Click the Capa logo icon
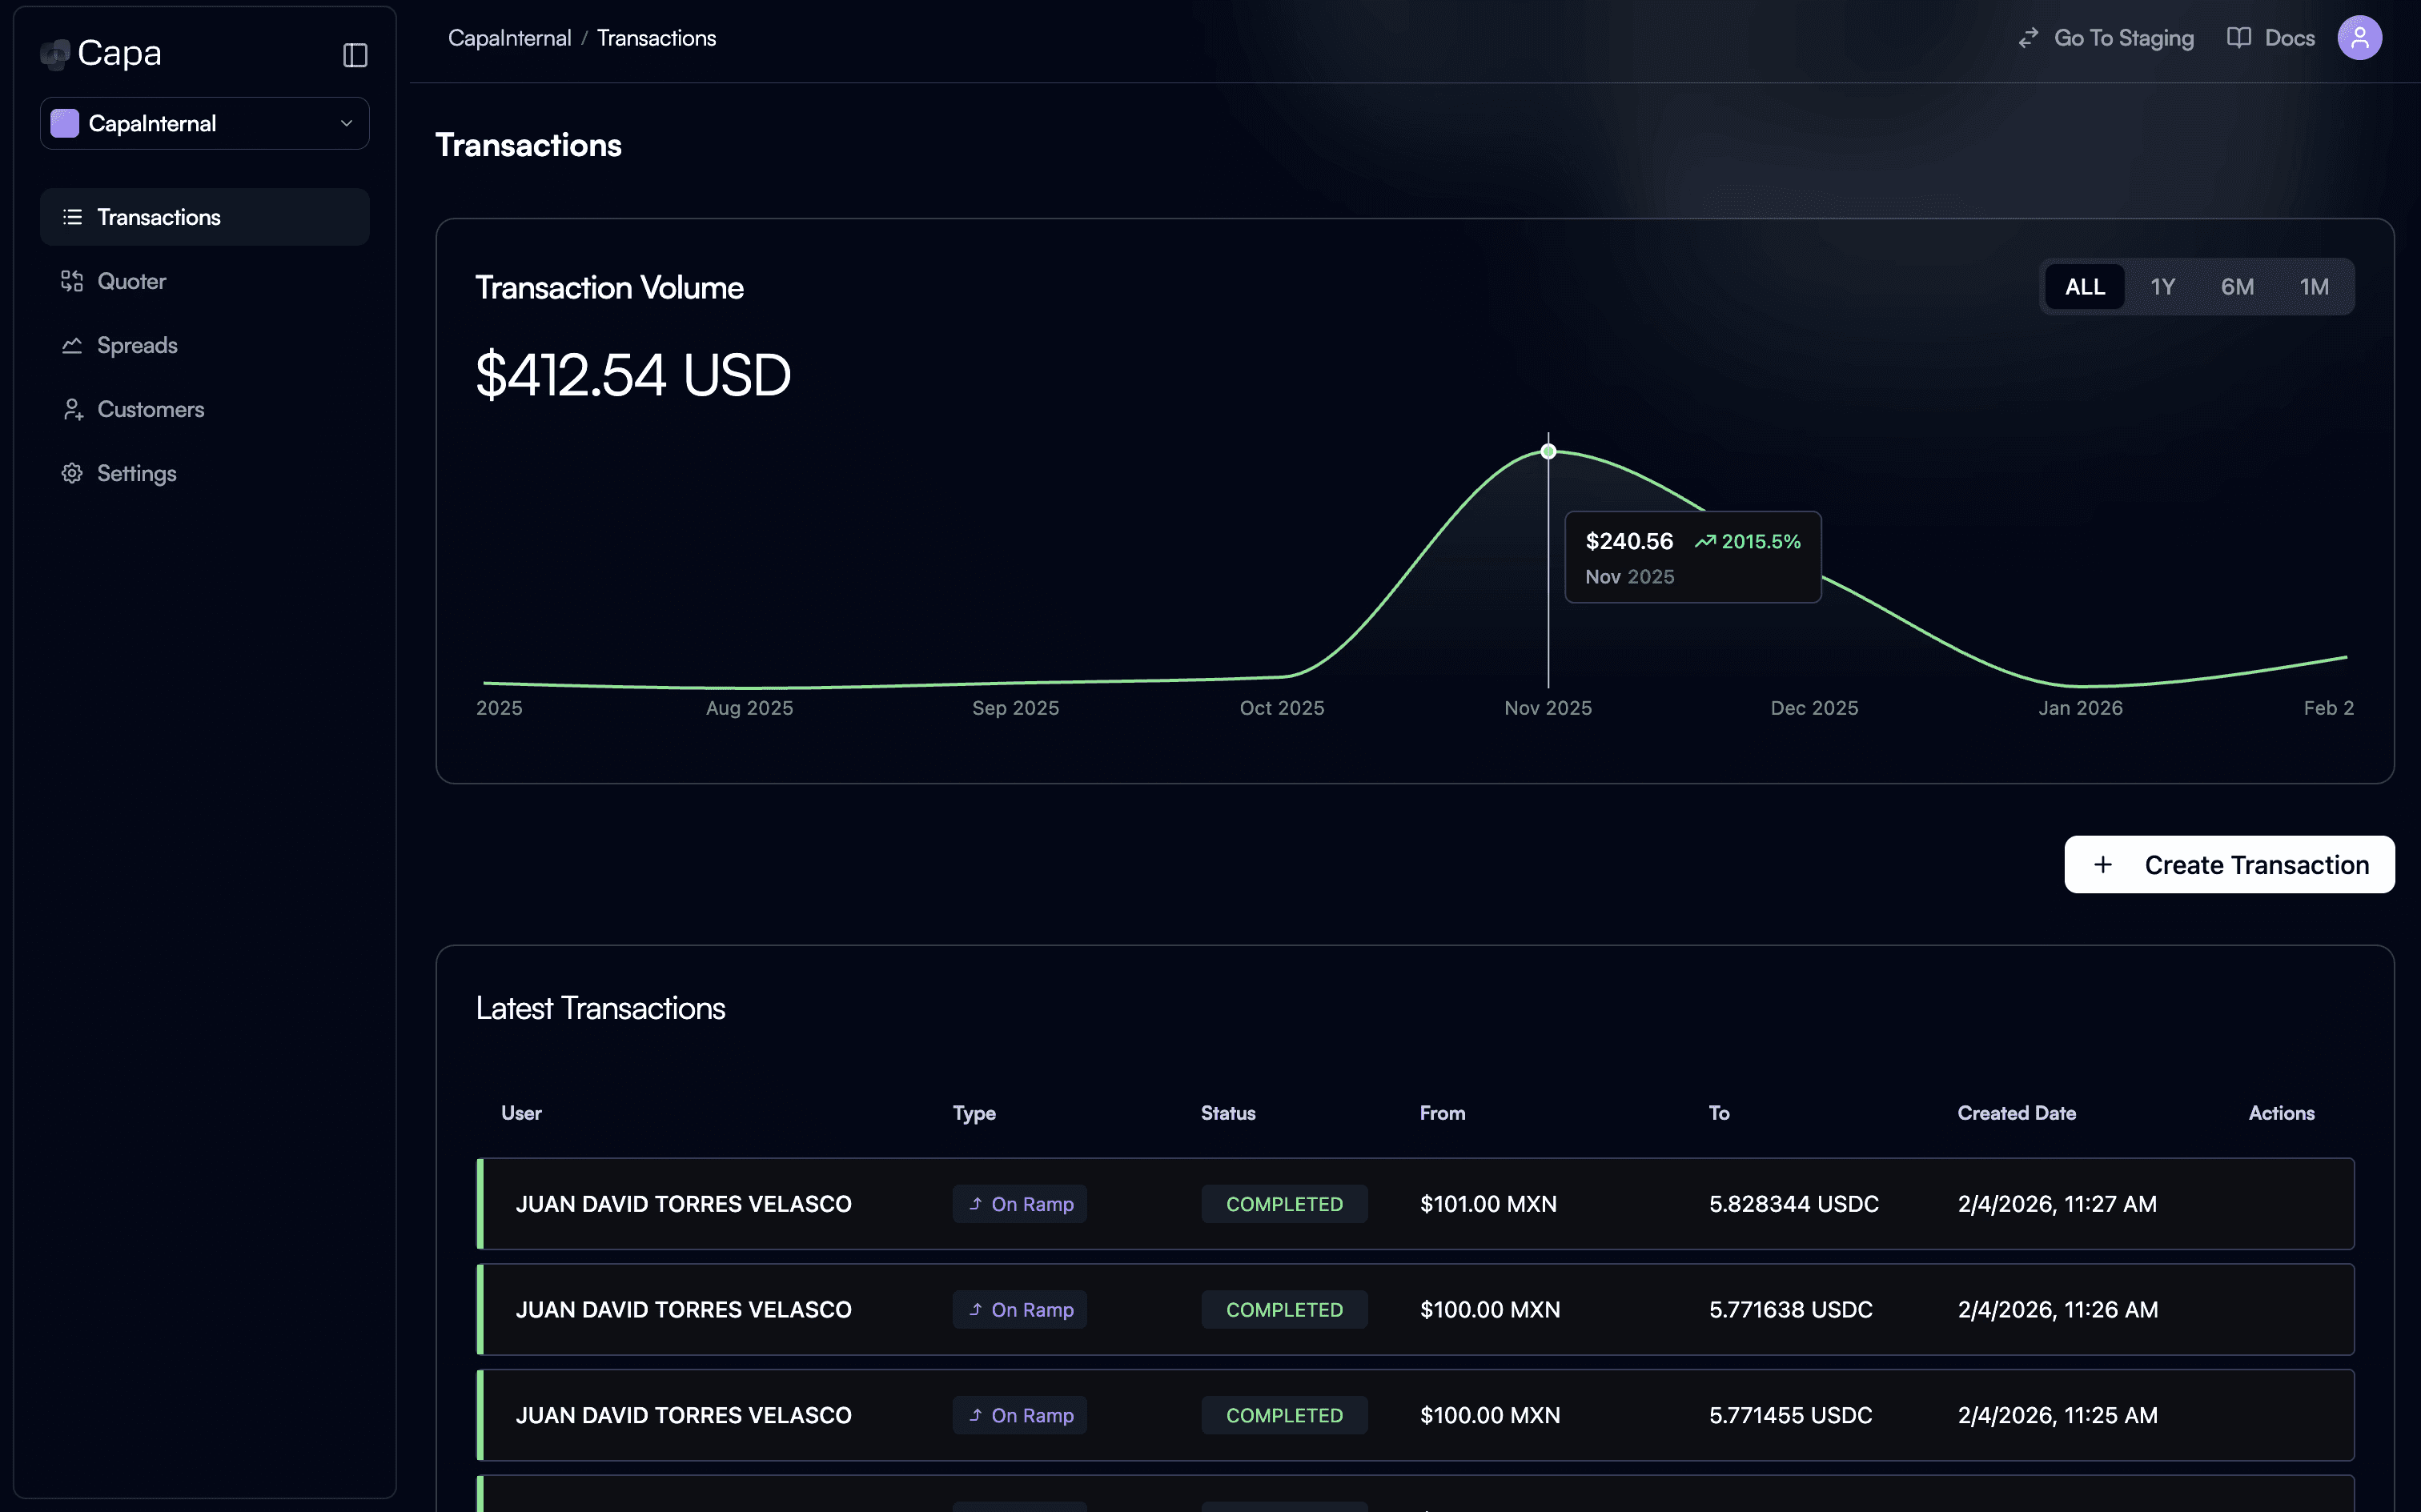The height and width of the screenshot is (1512, 2421). (x=55, y=54)
